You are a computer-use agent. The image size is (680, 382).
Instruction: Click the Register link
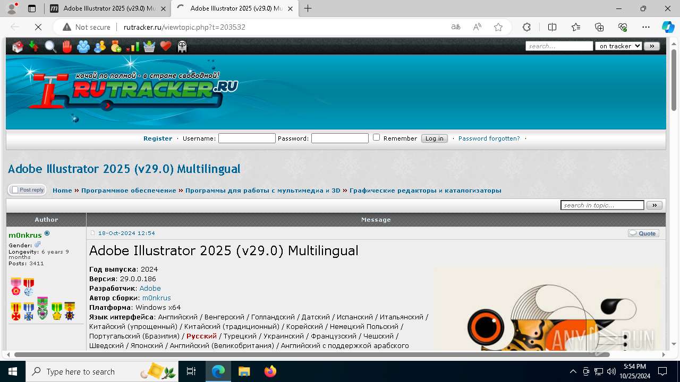coord(158,138)
